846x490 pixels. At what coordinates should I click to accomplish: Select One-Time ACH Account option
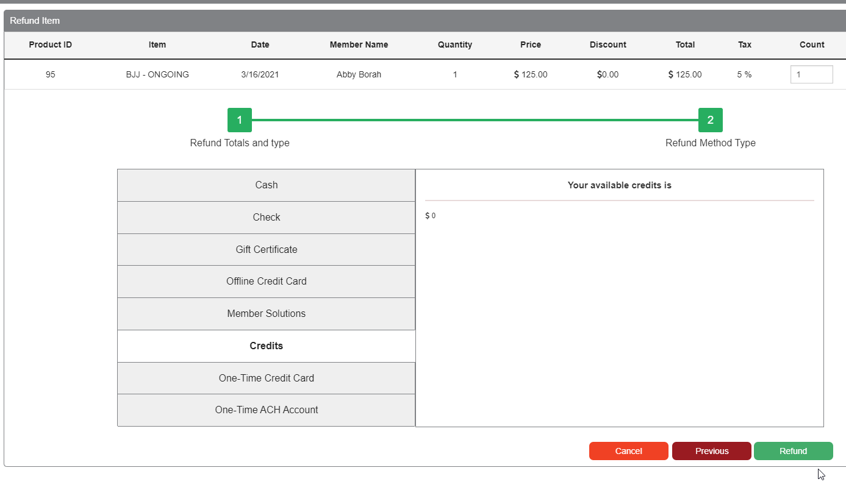266,410
